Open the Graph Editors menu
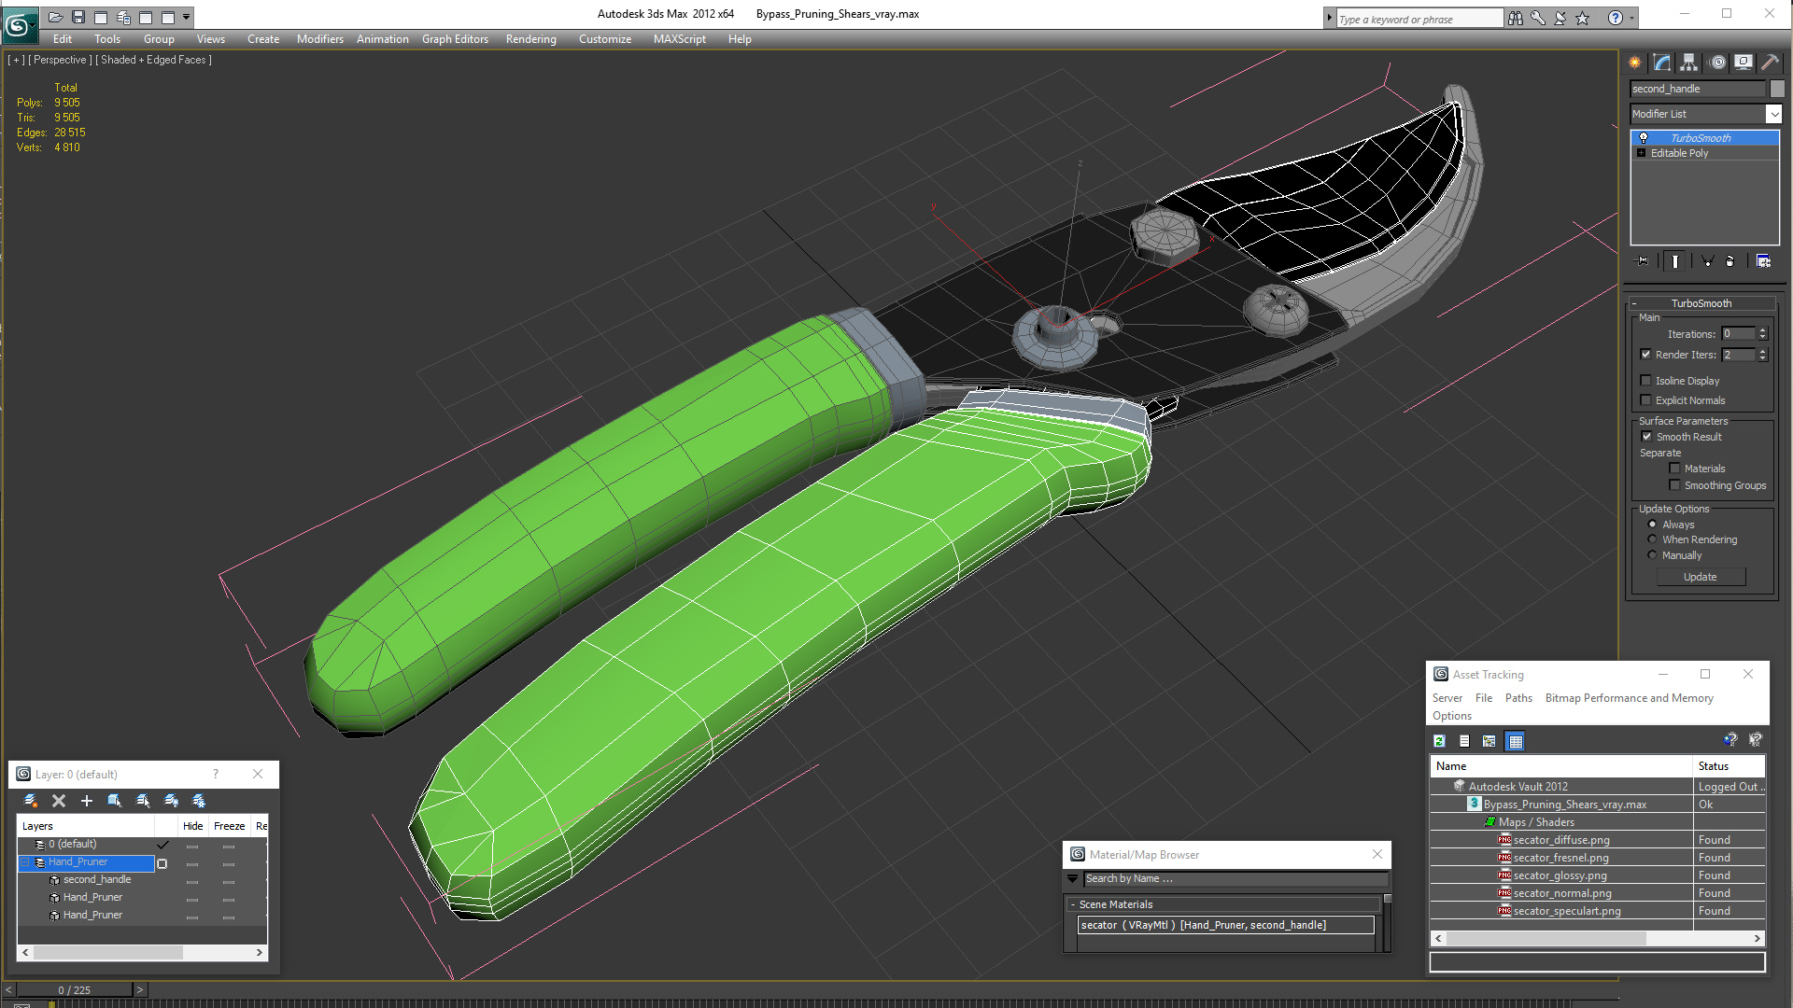The width and height of the screenshot is (1793, 1008). (x=455, y=39)
